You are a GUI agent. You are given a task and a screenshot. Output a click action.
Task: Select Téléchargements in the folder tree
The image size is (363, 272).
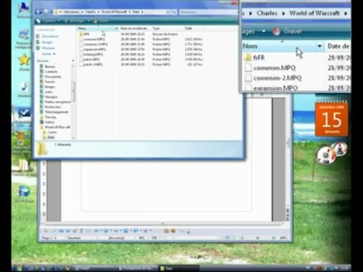(54, 112)
